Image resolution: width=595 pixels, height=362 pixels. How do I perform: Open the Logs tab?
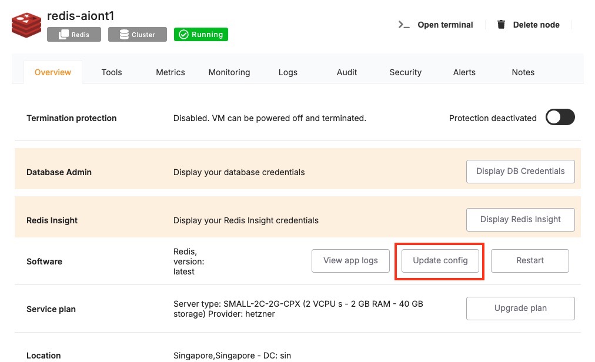coord(288,72)
